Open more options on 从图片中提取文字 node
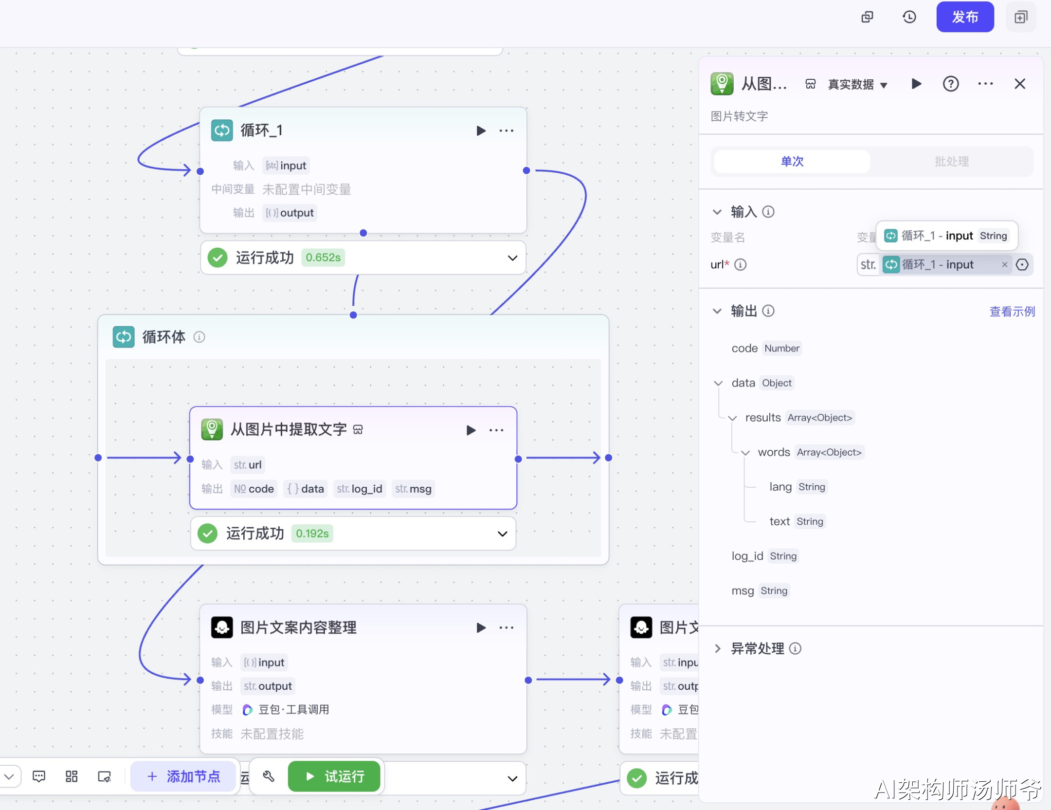1051x810 pixels. (x=496, y=430)
